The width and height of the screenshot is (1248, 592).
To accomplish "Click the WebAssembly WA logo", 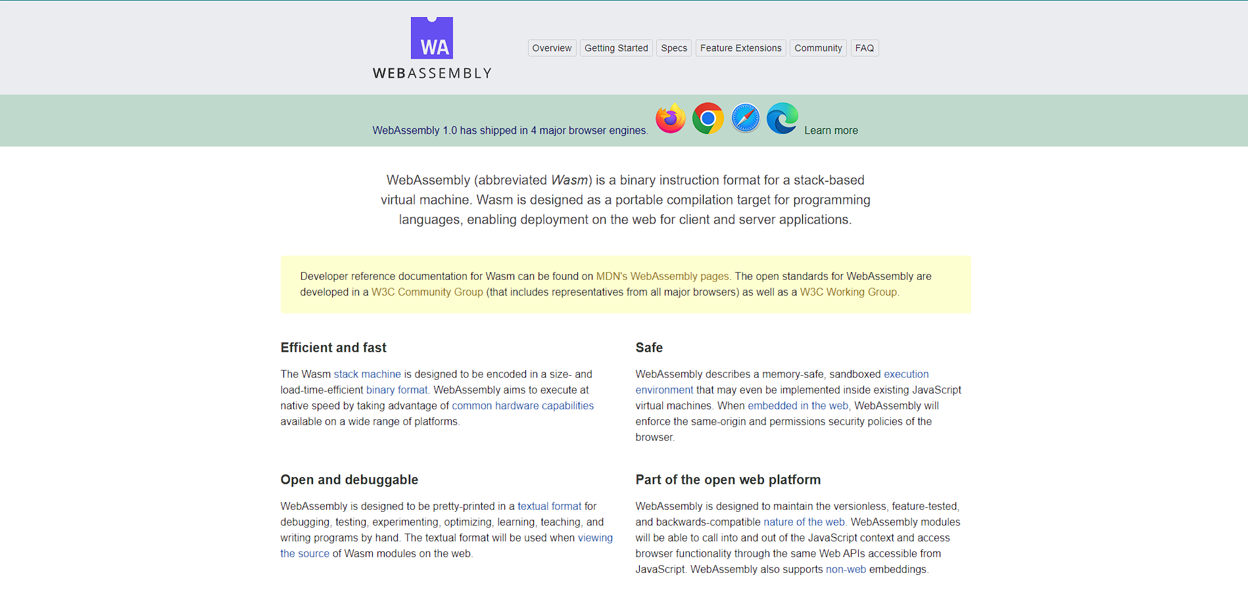I will point(431,39).
